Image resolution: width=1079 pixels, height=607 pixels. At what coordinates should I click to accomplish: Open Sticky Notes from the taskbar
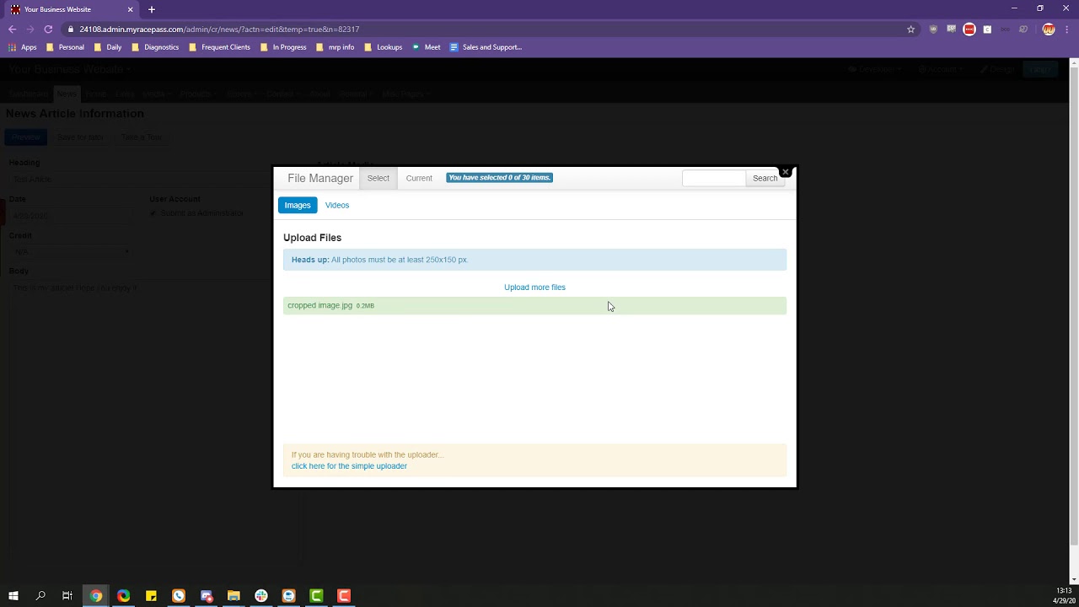[x=151, y=596]
